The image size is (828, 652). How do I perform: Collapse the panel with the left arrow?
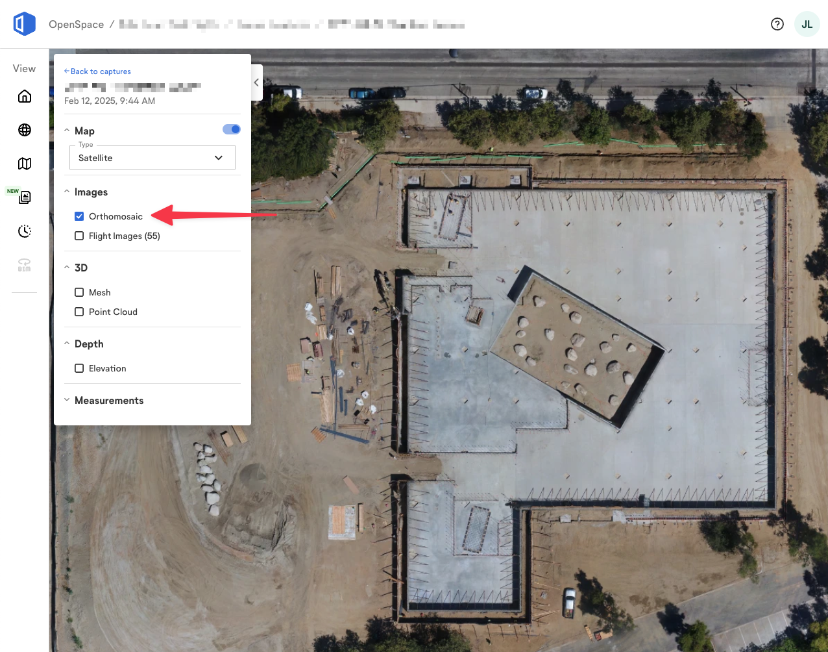256,82
